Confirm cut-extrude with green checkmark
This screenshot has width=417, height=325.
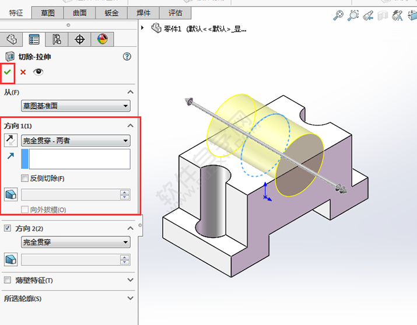[x=8, y=72]
